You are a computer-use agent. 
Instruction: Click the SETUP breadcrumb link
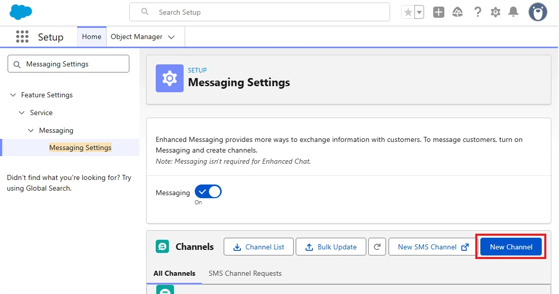point(197,70)
